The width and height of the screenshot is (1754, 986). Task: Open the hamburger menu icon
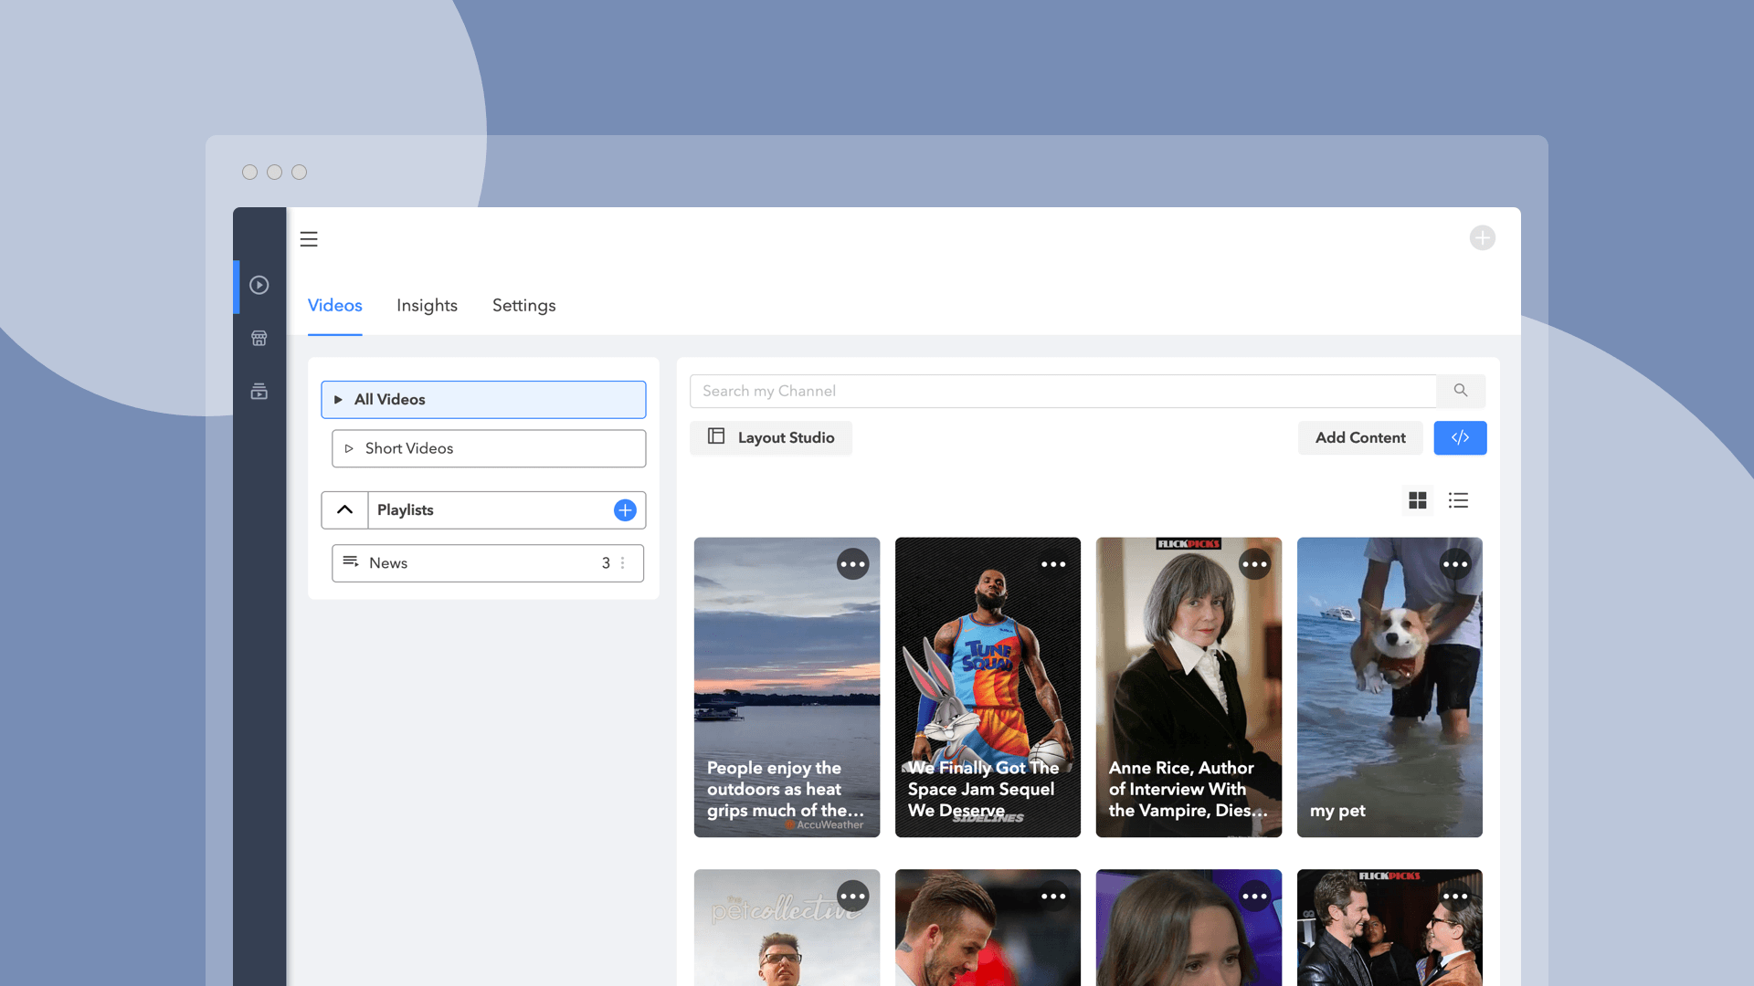(x=309, y=239)
